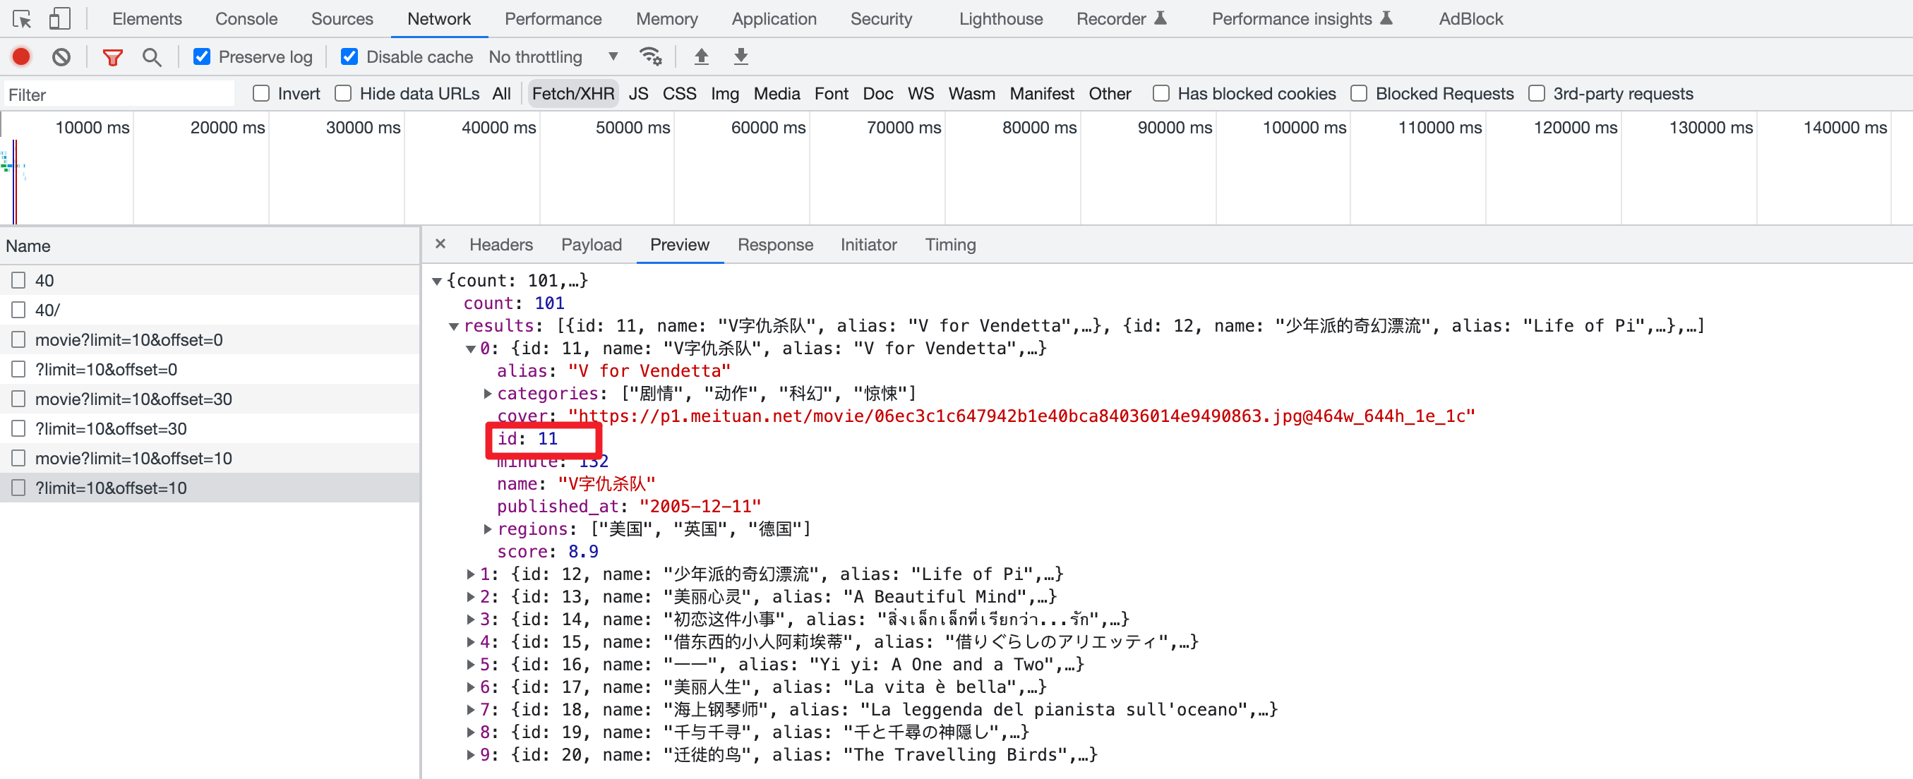Activate the inspect element picker icon
Screen dimensions: 1913x779
22,18
